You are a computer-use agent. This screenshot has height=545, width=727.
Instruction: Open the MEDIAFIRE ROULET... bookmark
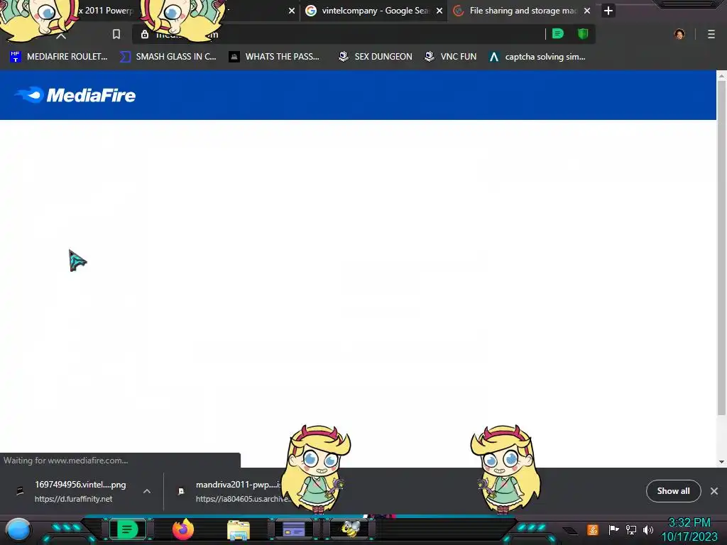point(59,57)
